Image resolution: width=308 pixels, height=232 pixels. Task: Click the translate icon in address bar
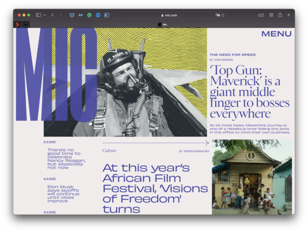pyautogui.click(x=218, y=15)
